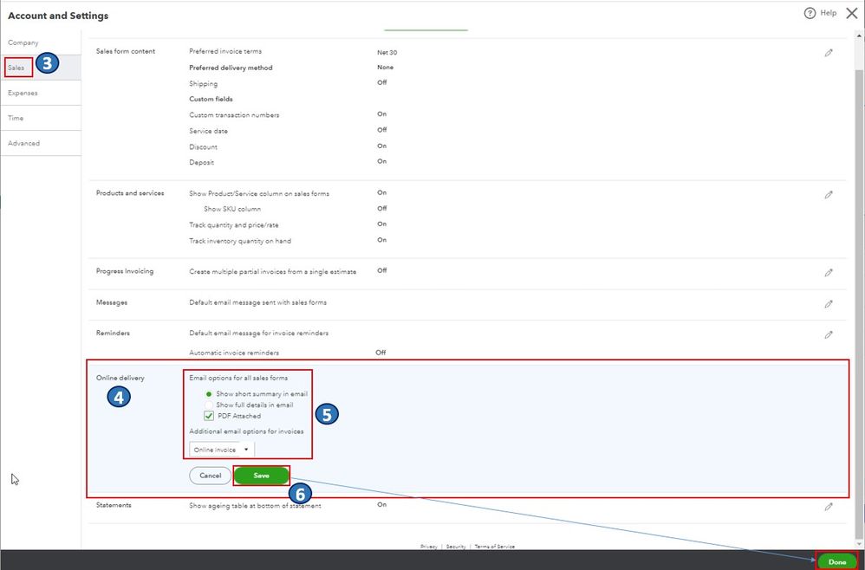The image size is (865, 570).
Task: Click Default email message for invoice reminders
Action: 259,334
